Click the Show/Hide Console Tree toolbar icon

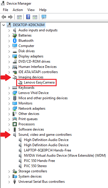pos(19,17)
